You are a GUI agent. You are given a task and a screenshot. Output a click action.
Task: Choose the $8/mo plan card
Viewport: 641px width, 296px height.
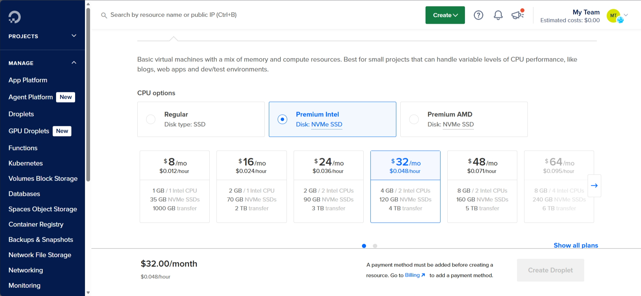tap(175, 187)
